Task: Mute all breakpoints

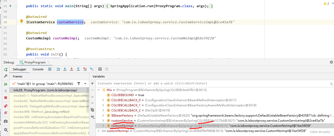Action: pos(6,112)
